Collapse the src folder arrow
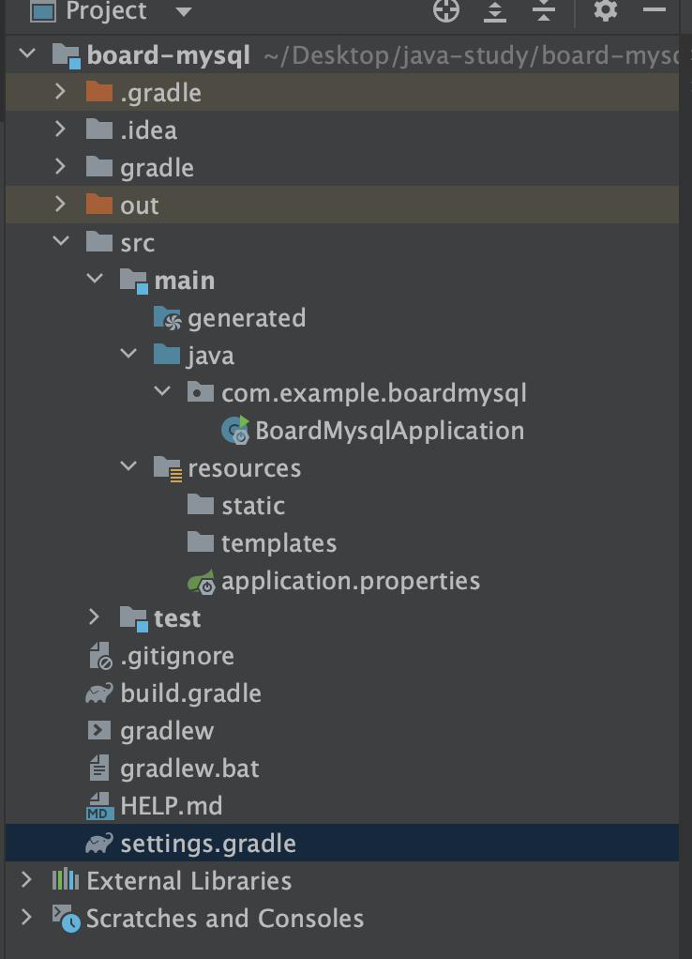The height and width of the screenshot is (959, 692). [x=61, y=241]
